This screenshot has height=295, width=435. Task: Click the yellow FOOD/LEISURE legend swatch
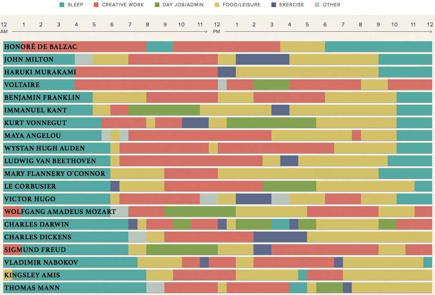point(217,5)
